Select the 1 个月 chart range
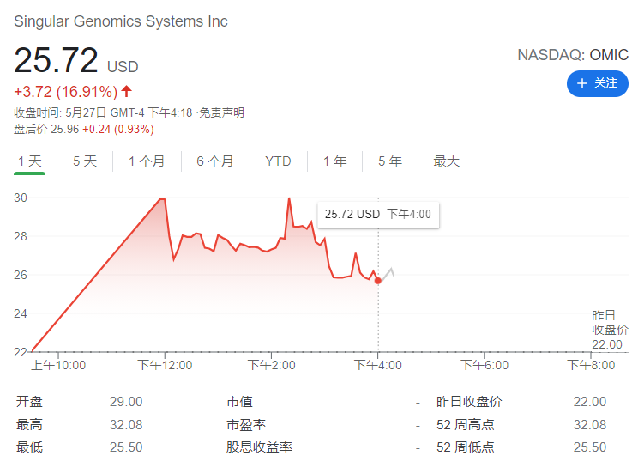This screenshot has height=468, width=638. click(x=147, y=161)
